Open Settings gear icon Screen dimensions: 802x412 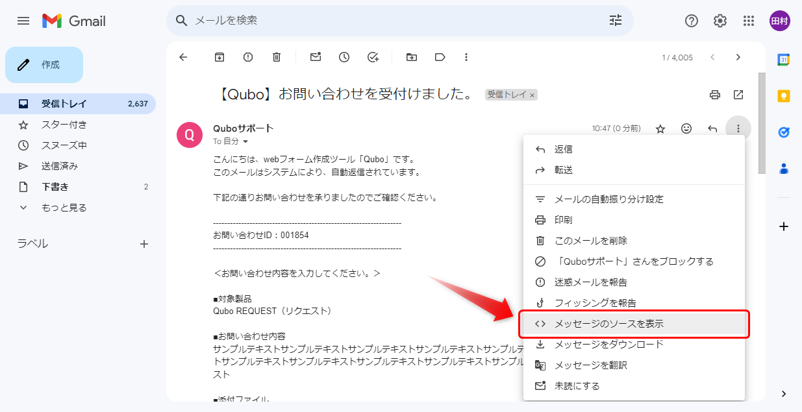[x=720, y=21]
